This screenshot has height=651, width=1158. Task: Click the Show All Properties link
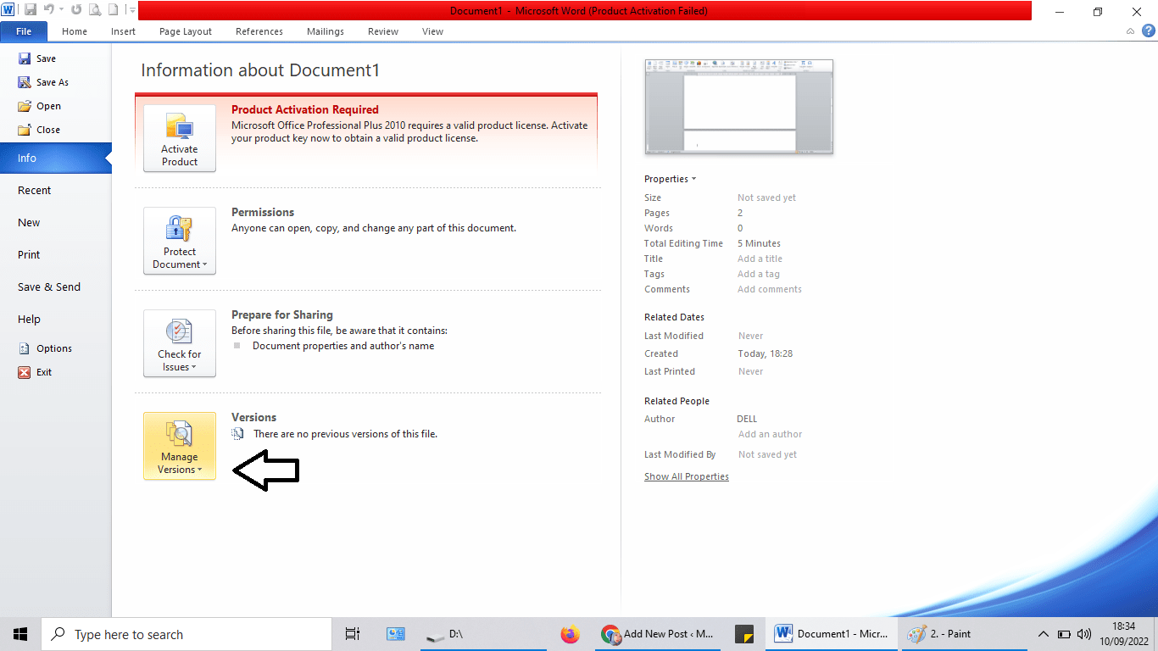tap(687, 476)
